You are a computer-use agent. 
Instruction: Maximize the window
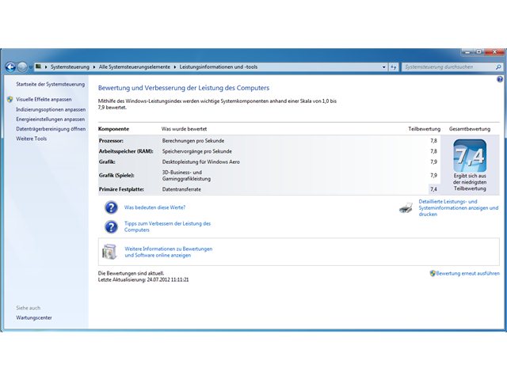479,51
